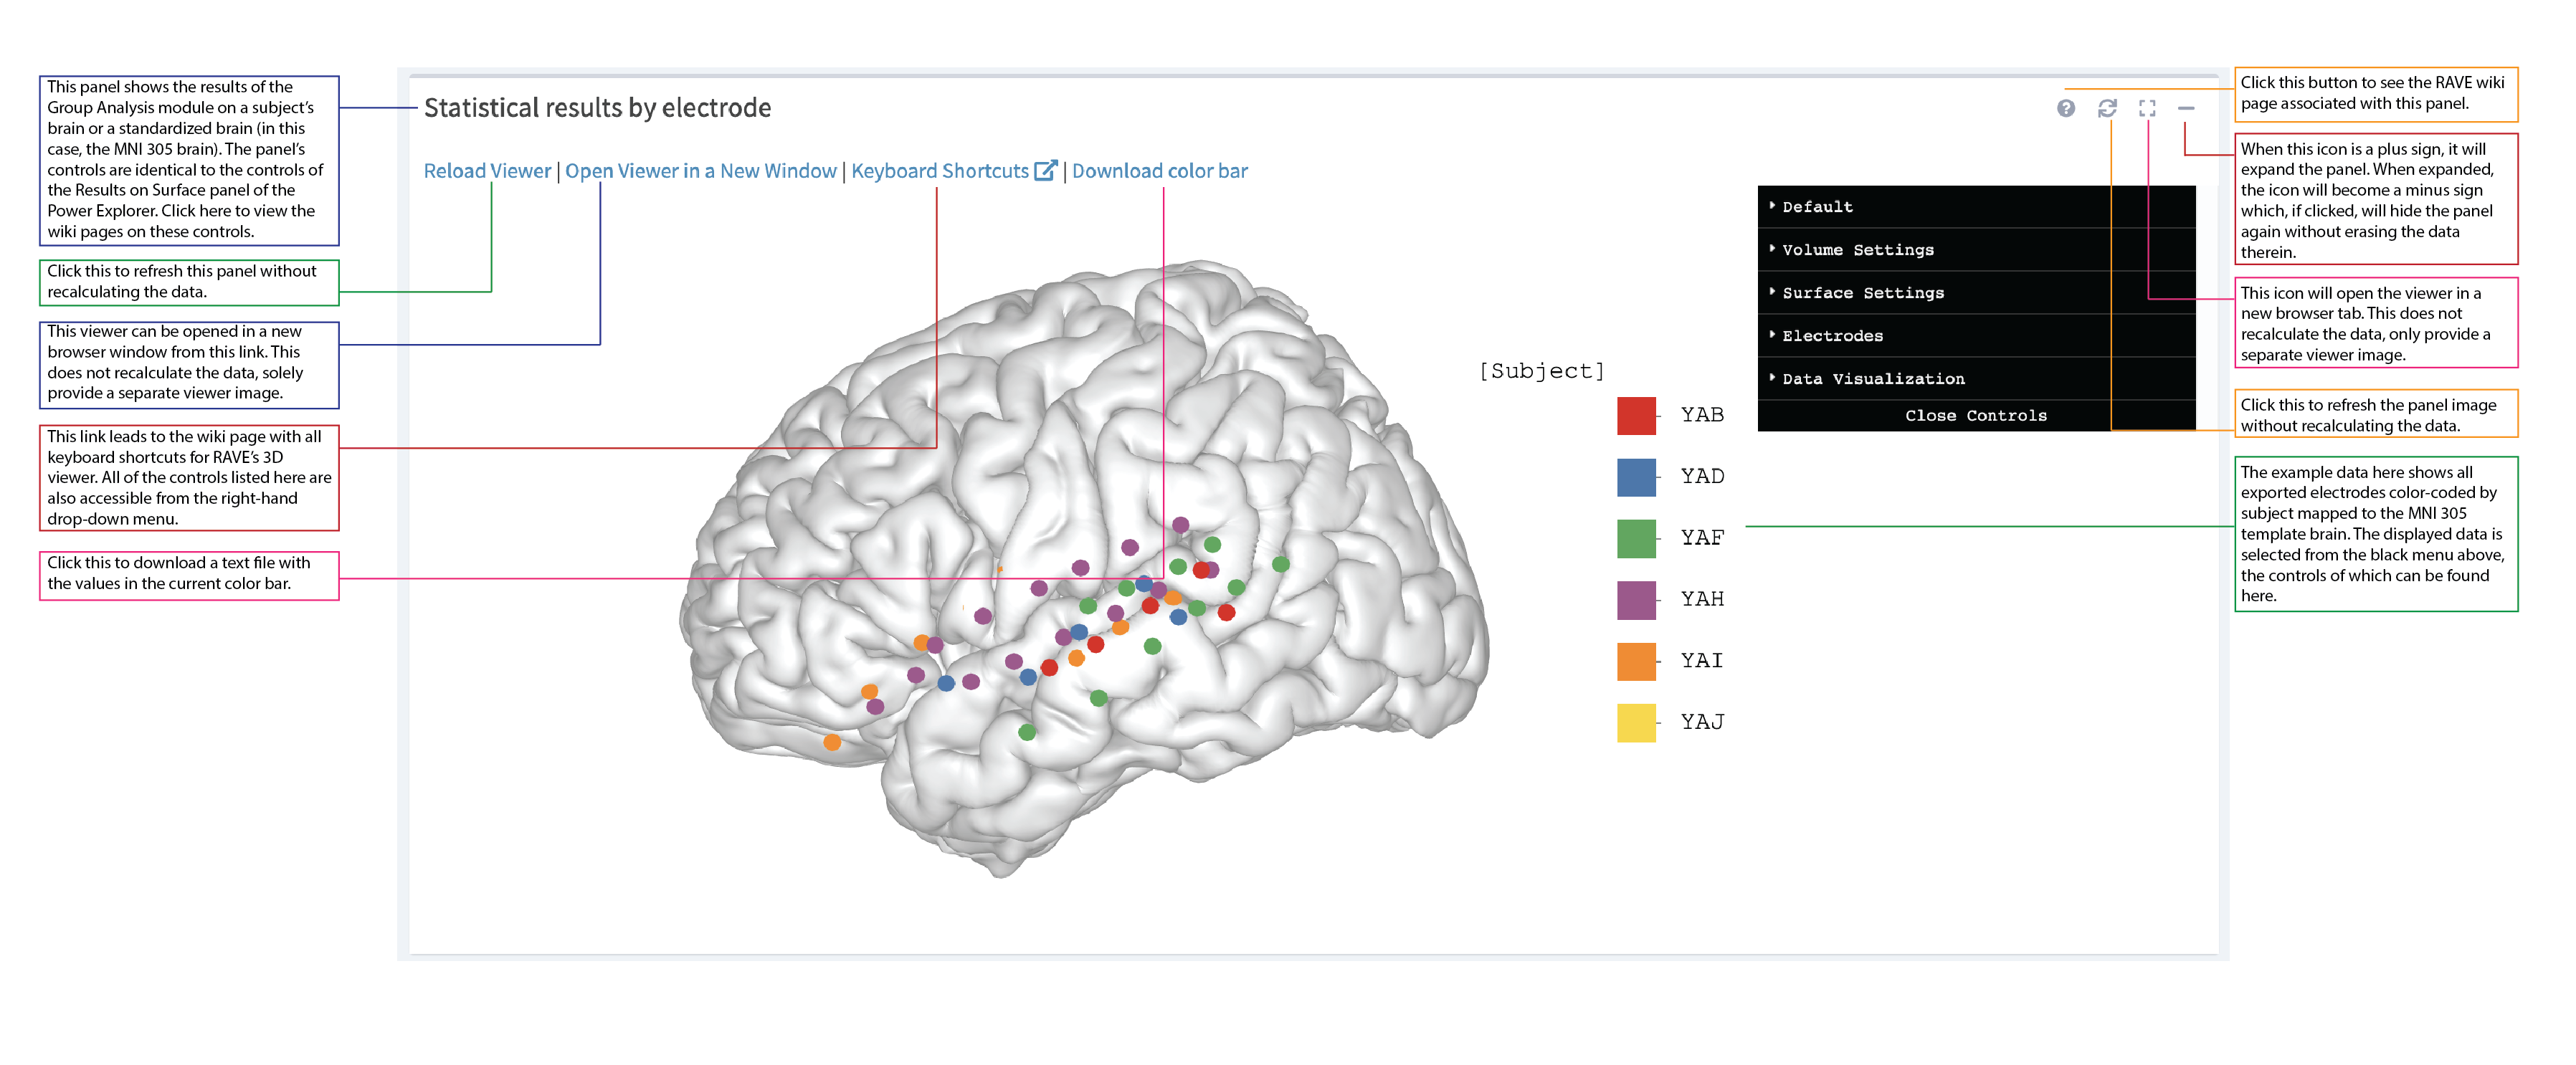Image resolution: width=2576 pixels, height=1065 pixels.
Task: Collapse panel with the minus icon
Action: [2186, 108]
